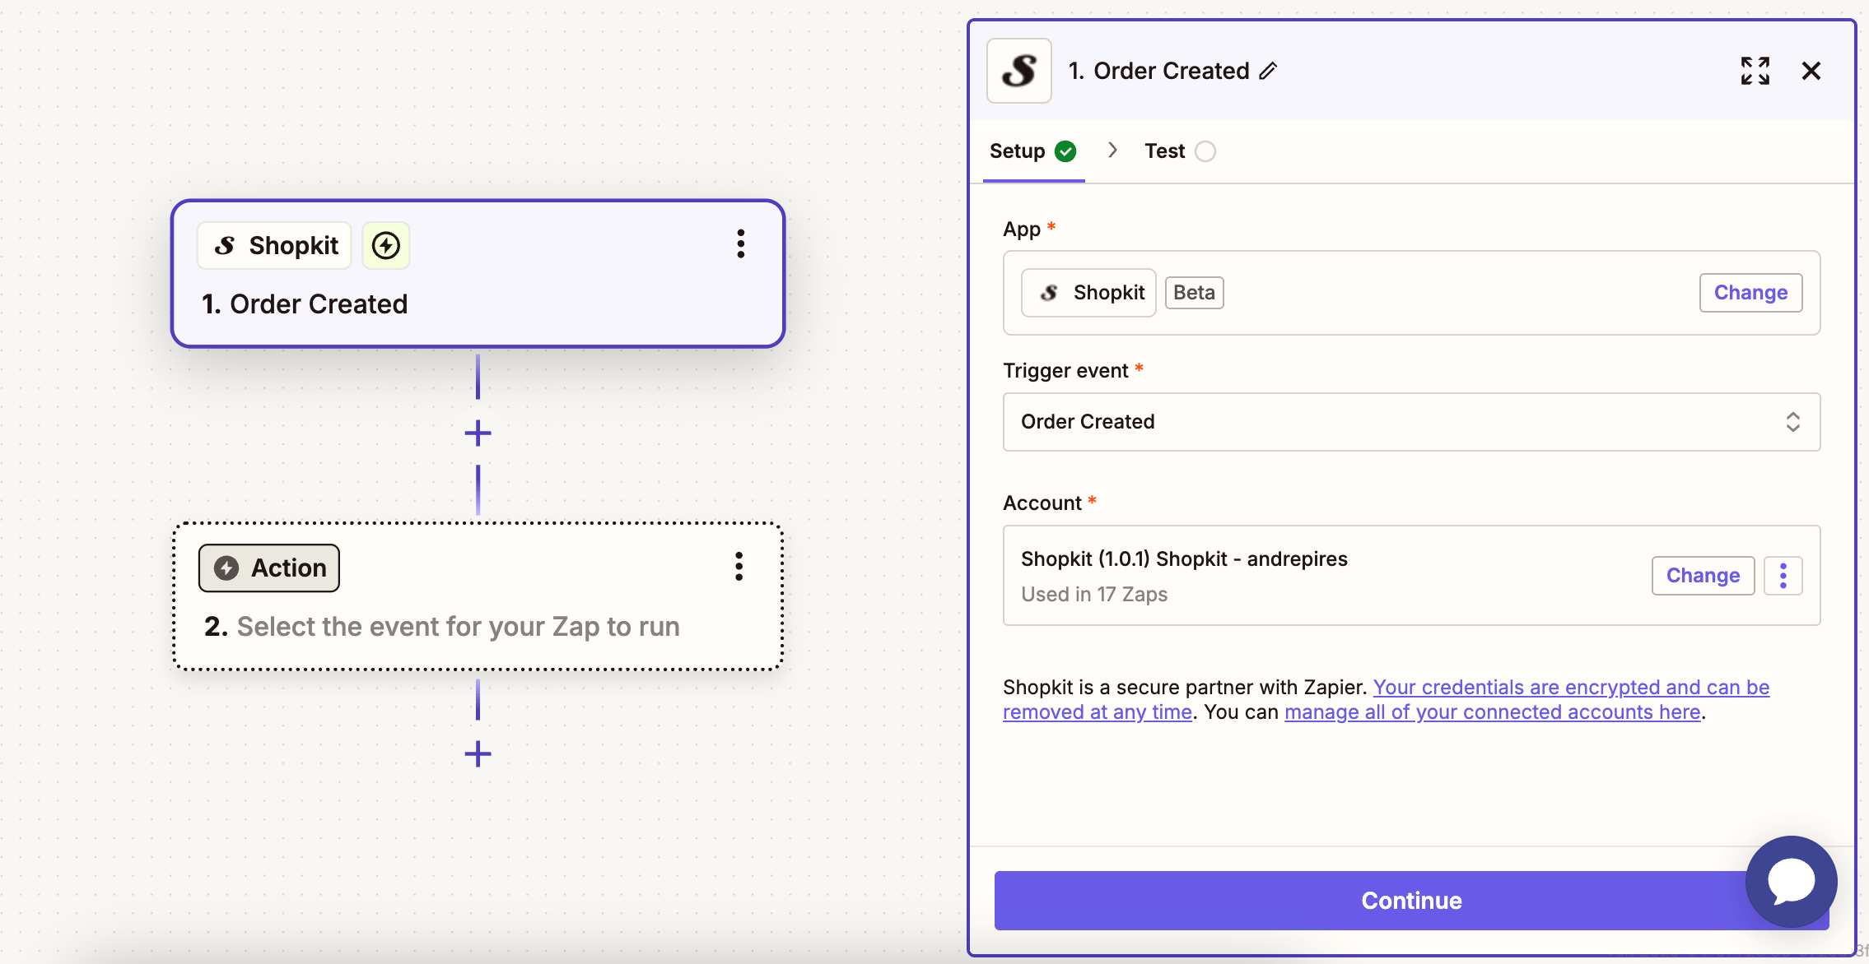This screenshot has height=964, width=1869.
Task: Click plus icon below the Action step
Action: point(478,753)
